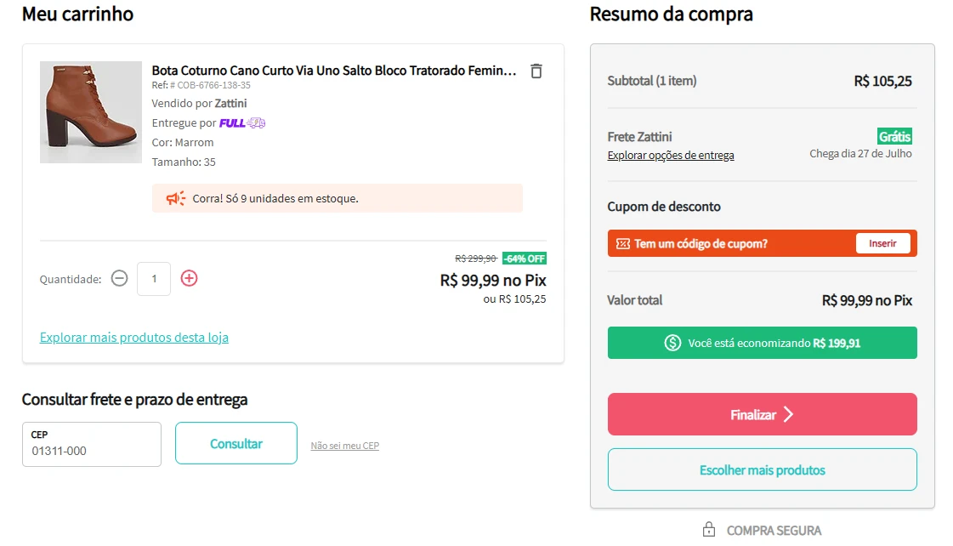Image resolution: width=953 pixels, height=546 pixels.
Task: Click the megaphone stock alert icon
Action: [x=176, y=198]
